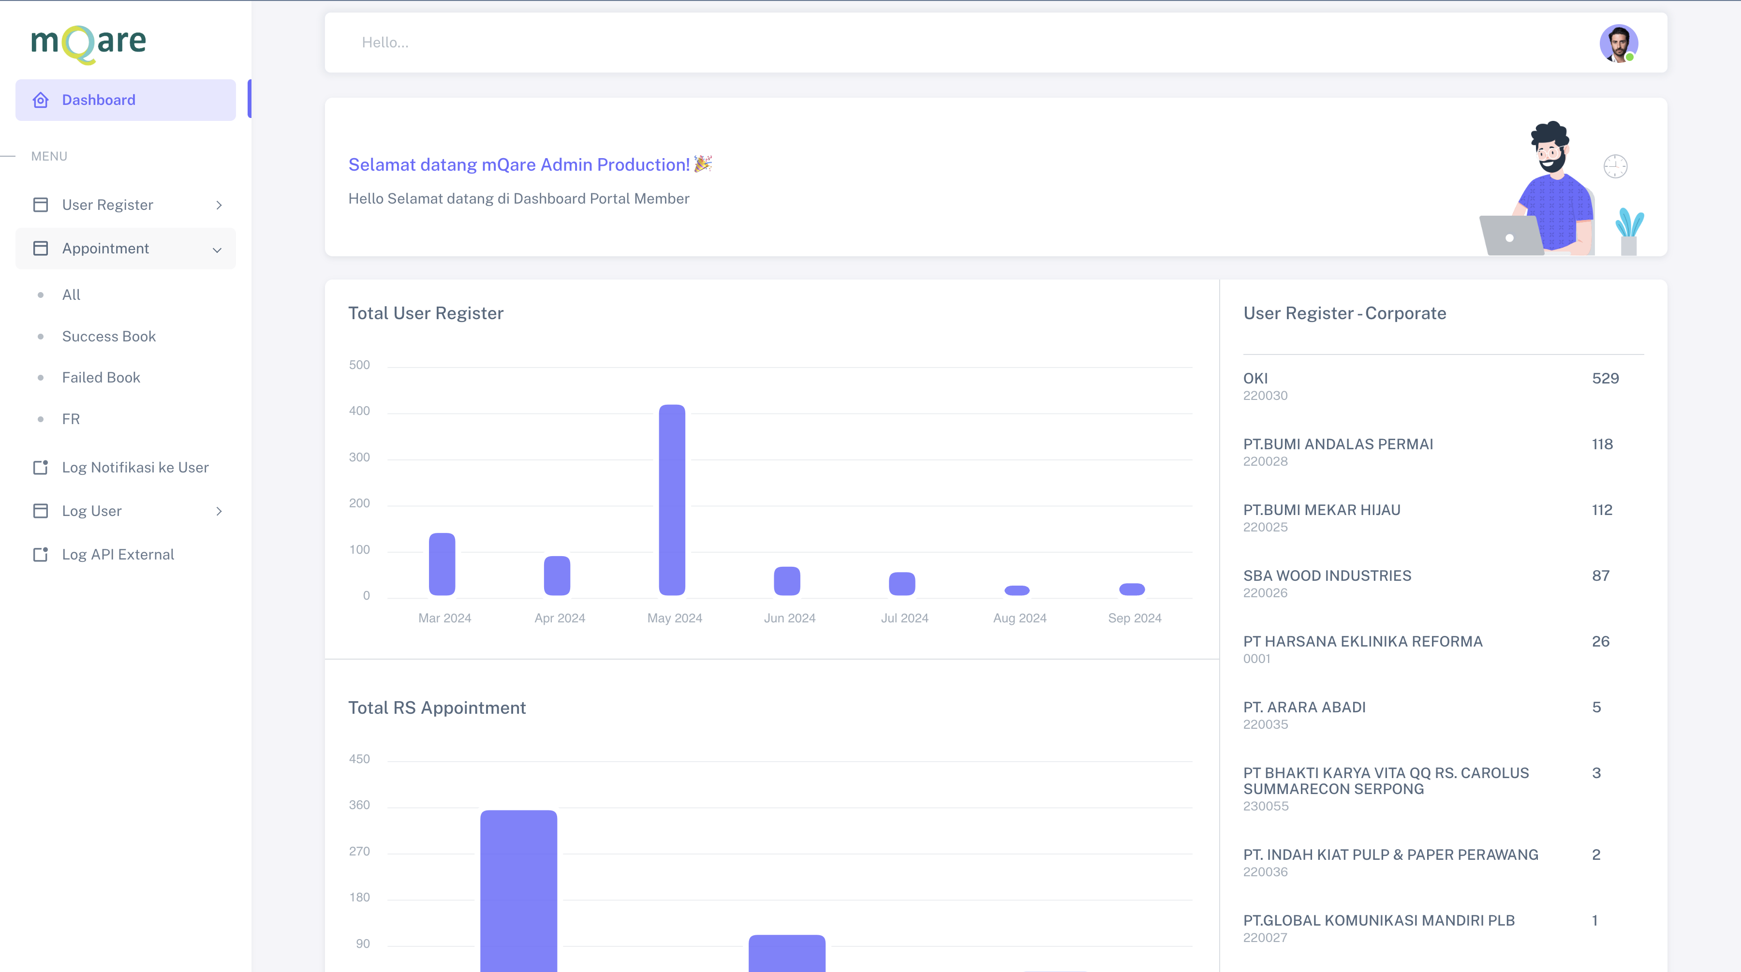Image resolution: width=1741 pixels, height=972 pixels.
Task: Click the Appointment calendar icon
Action: pyautogui.click(x=41, y=249)
